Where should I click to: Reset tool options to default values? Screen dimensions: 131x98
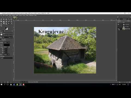(x=11, y=82)
